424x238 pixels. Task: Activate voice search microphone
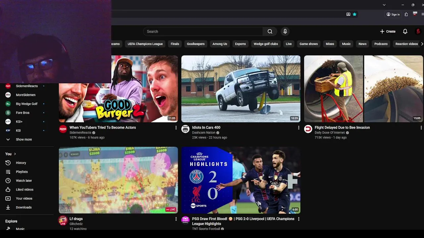[x=285, y=31]
